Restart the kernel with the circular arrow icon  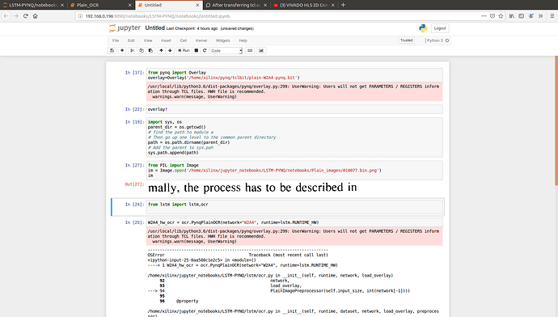(x=205, y=50)
